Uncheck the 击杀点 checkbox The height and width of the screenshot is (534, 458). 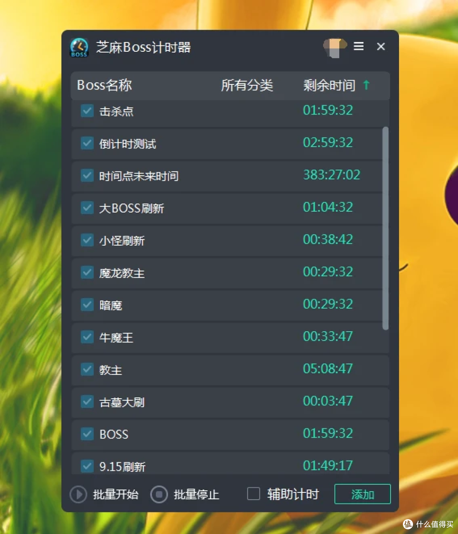(x=87, y=111)
